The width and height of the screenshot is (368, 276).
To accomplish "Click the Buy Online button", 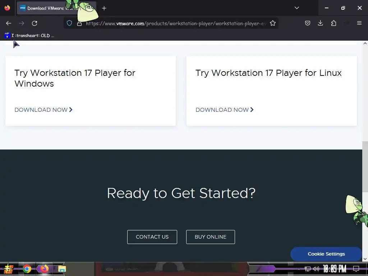I will point(211,237).
